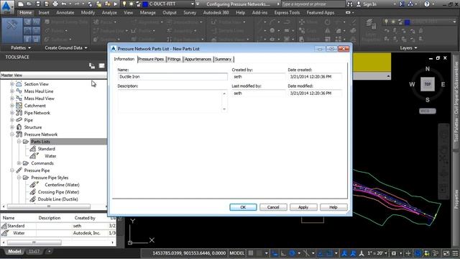Click the Layer Properties icon in ribbon
This screenshot has height=259, width=460.
pyautogui.click(x=371, y=24)
